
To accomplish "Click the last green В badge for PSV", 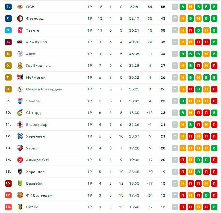I will click(214, 7).
